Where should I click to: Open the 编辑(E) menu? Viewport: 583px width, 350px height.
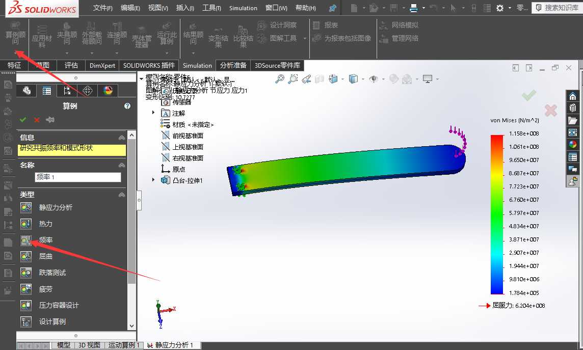click(130, 8)
